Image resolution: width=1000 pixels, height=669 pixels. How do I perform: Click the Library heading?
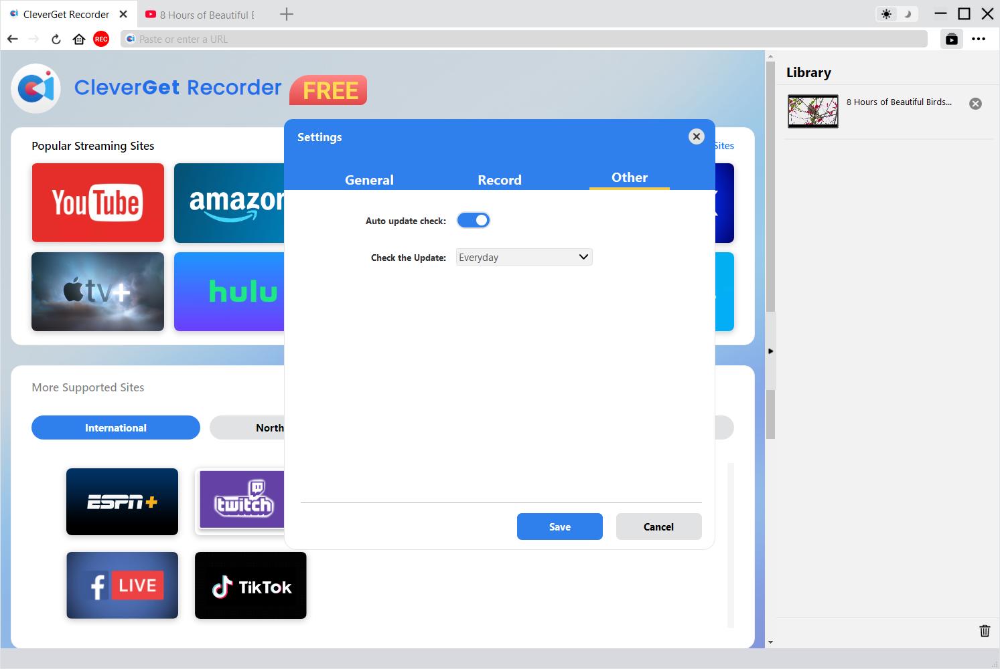808,72
